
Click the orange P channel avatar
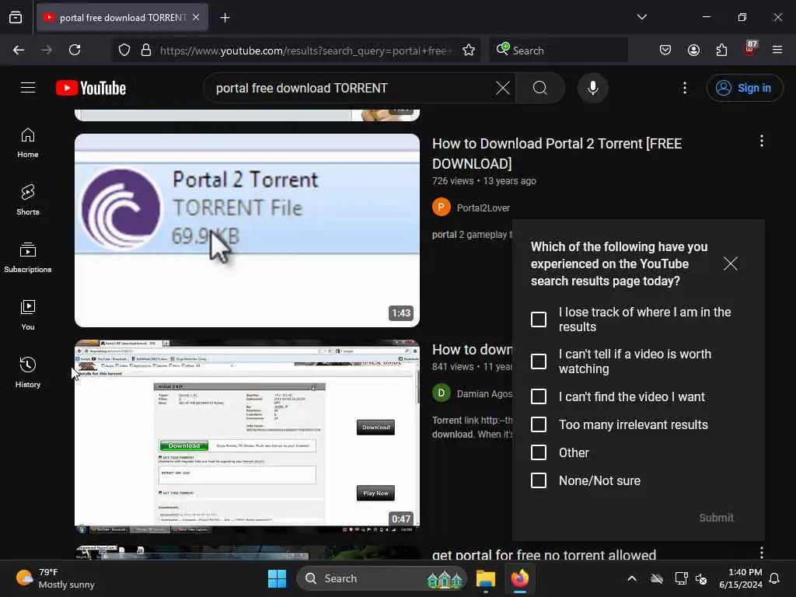coord(442,207)
